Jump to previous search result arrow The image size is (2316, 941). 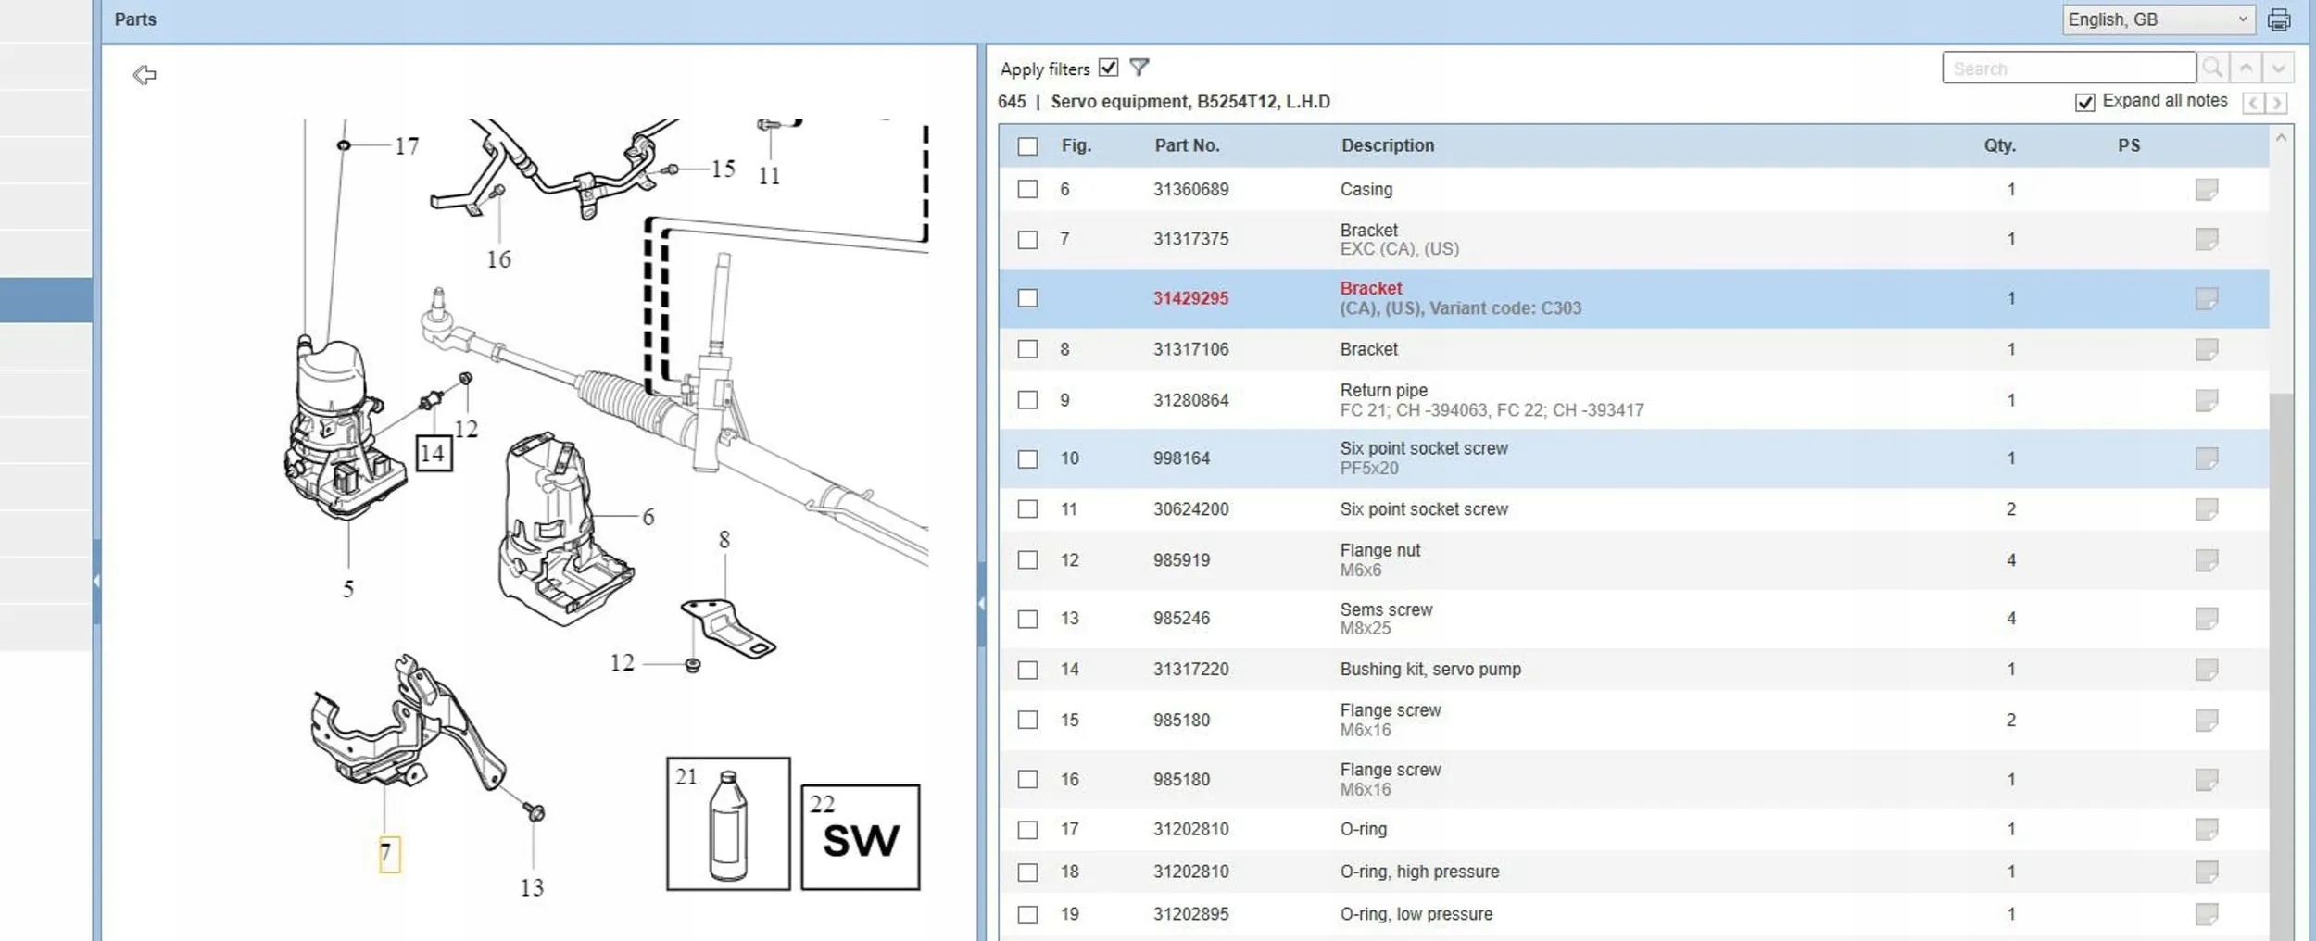point(2246,68)
